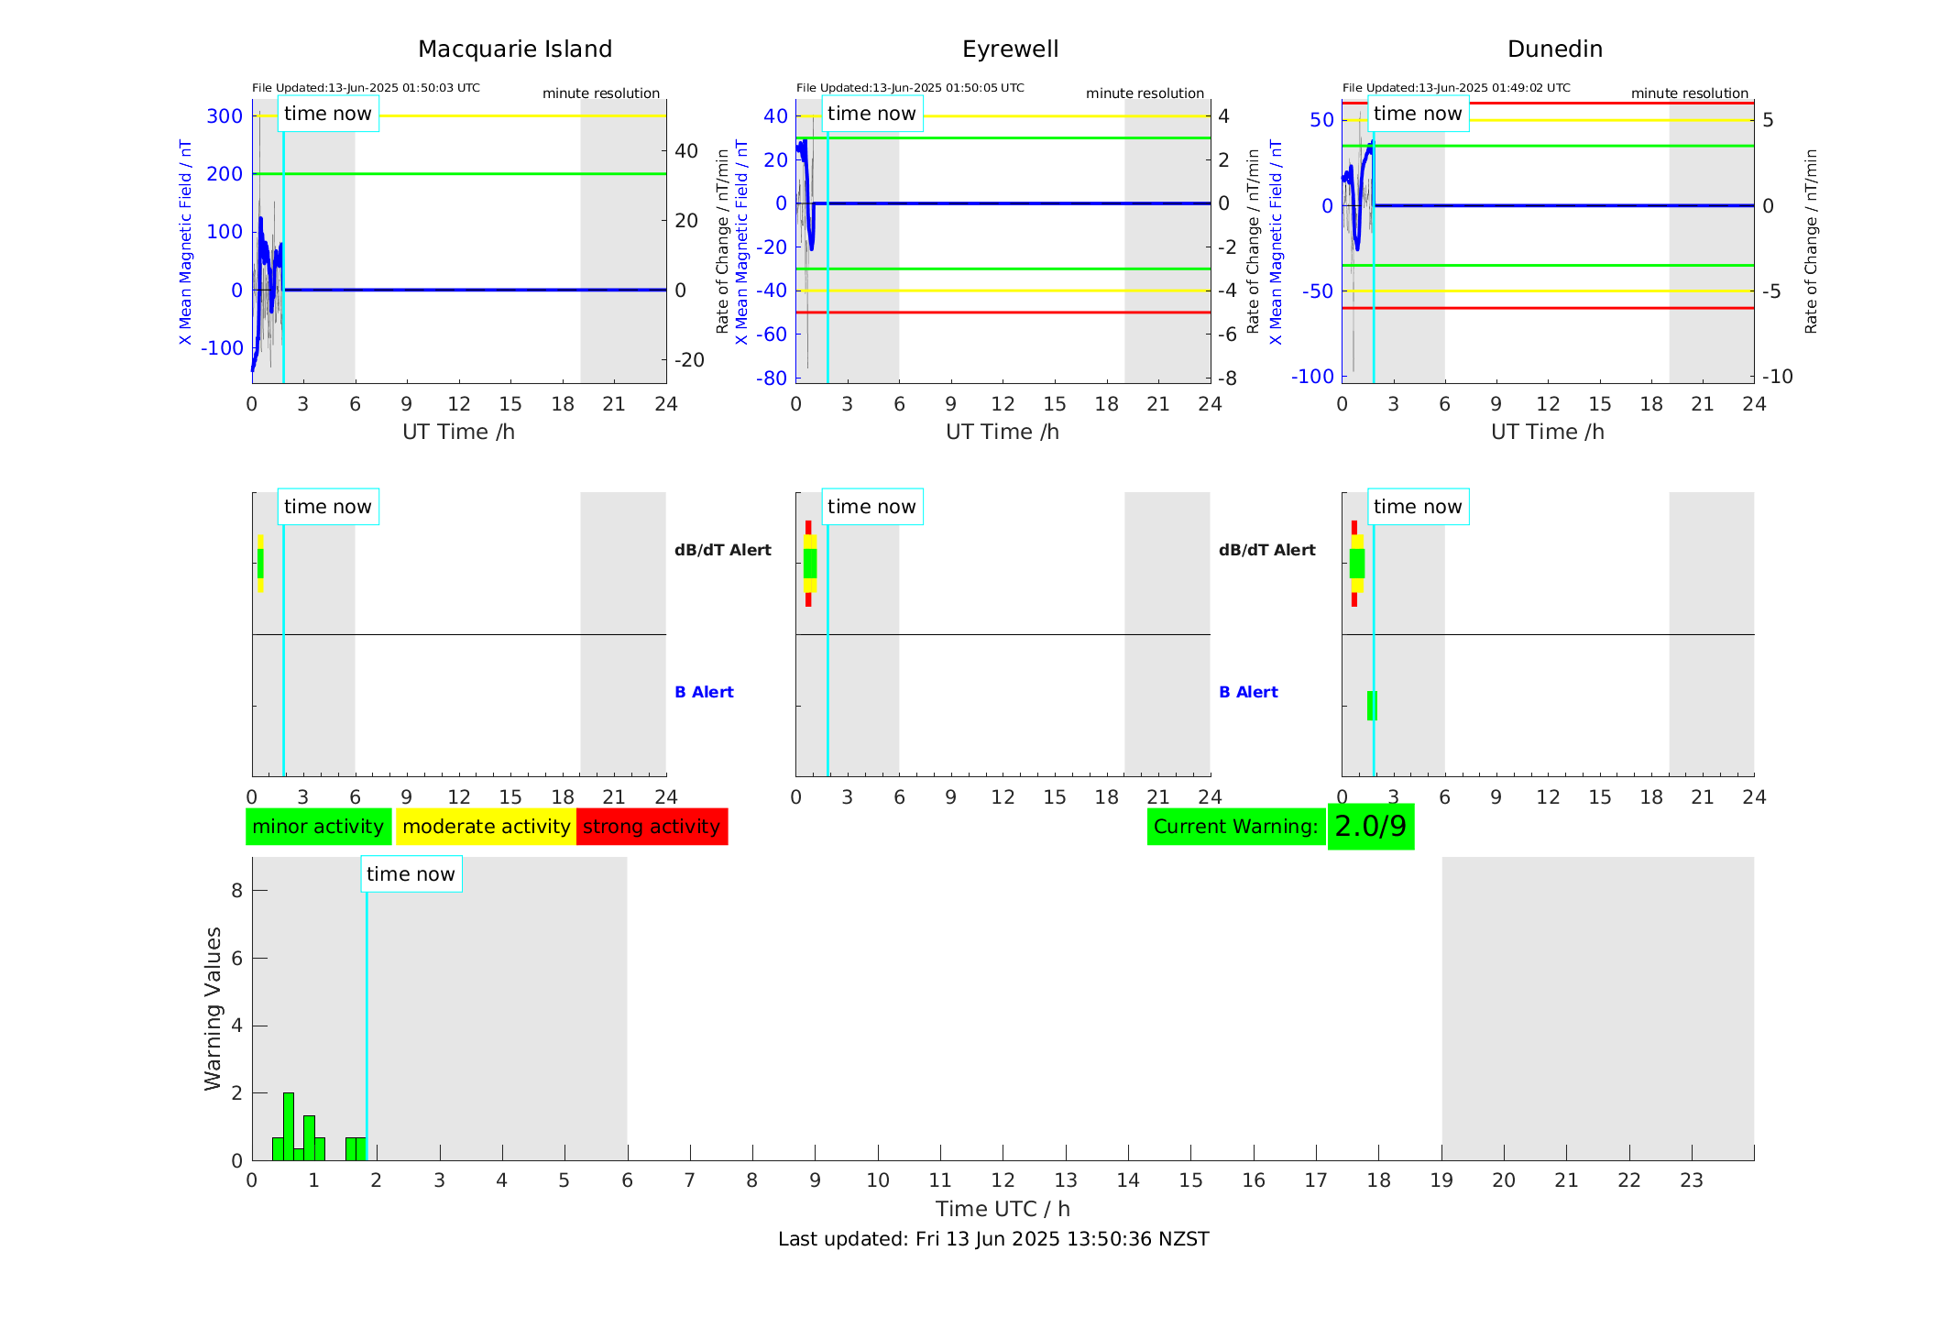This screenshot has width=1940, height=1317.
Task: Click the Current Warning green label
Action: coord(1235,827)
